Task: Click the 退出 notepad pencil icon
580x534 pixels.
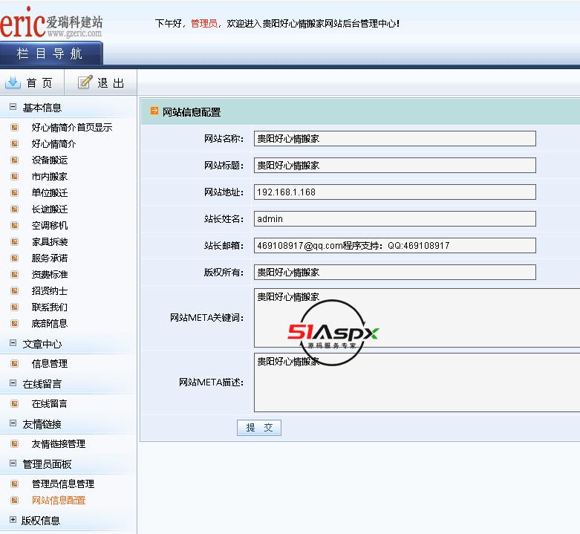Action: 85,82
